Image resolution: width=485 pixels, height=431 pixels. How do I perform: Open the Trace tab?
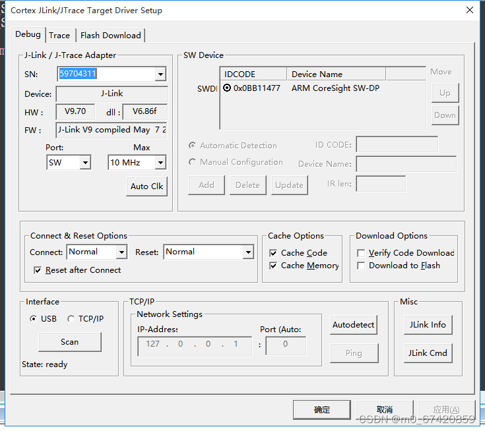pyautogui.click(x=59, y=36)
